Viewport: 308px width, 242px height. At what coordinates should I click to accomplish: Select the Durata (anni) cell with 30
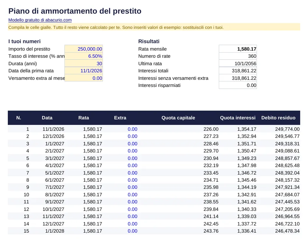pos(84,64)
